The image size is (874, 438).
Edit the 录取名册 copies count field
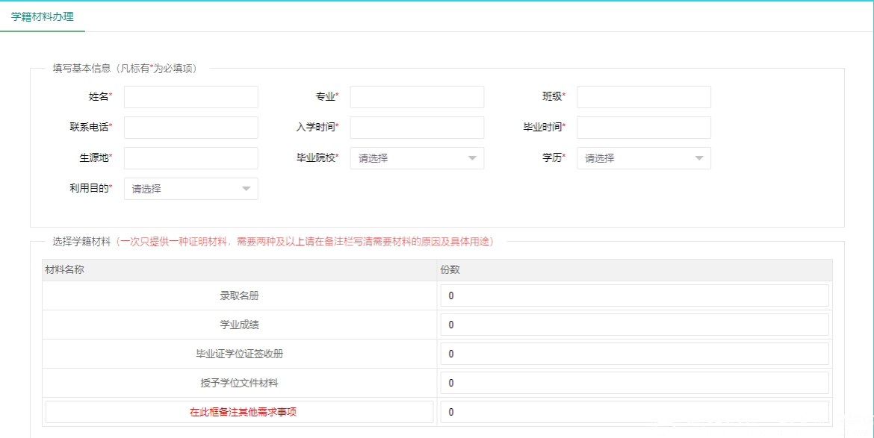(x=634, y=295)
